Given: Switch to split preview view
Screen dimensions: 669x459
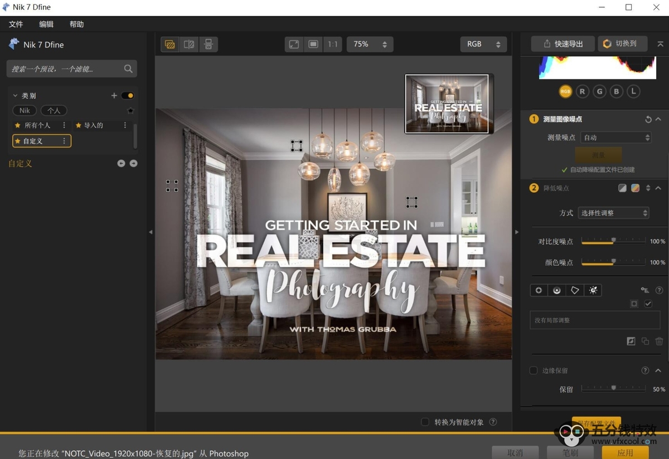Looking at the screenshot, I should [189, 45].
